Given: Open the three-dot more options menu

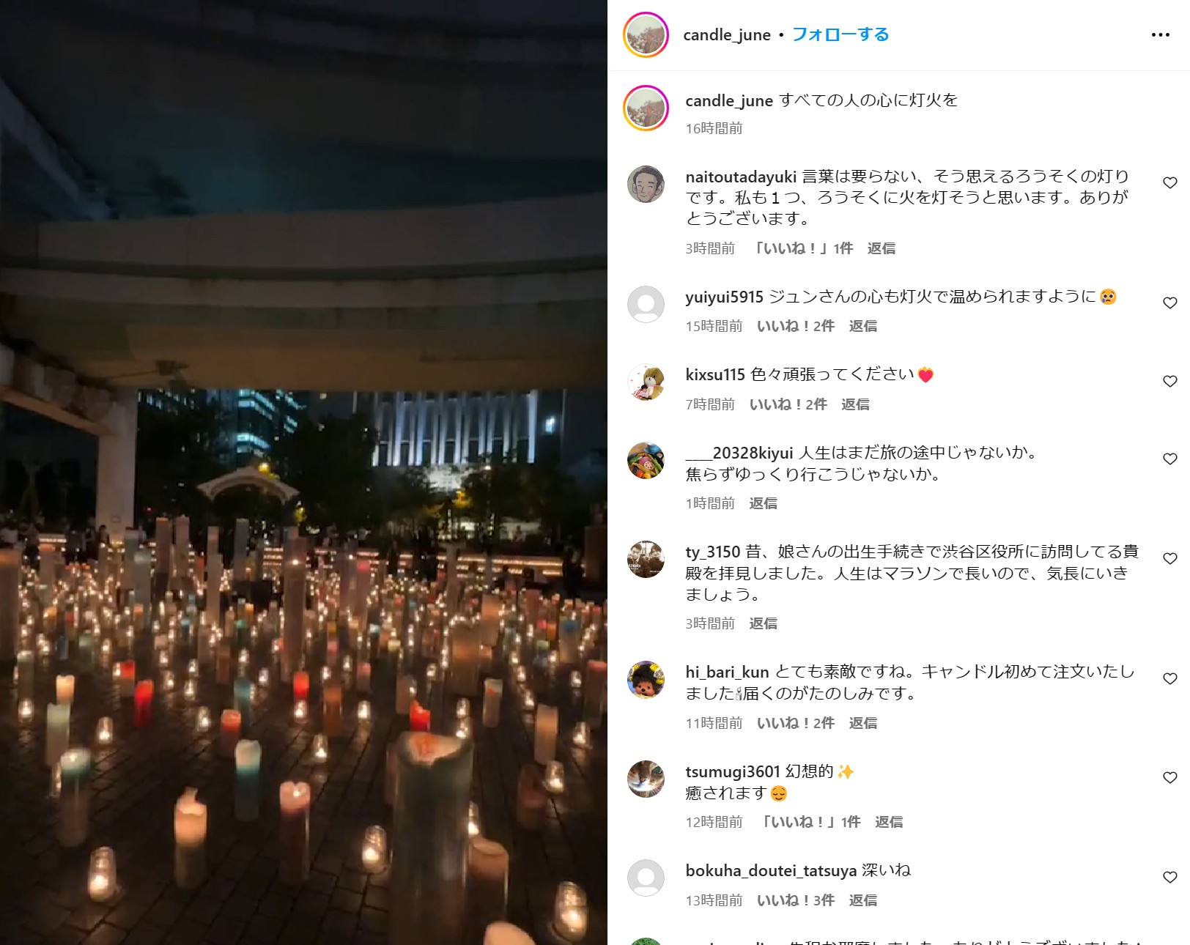Looking at the screenshot, I should pos(1160,34).
